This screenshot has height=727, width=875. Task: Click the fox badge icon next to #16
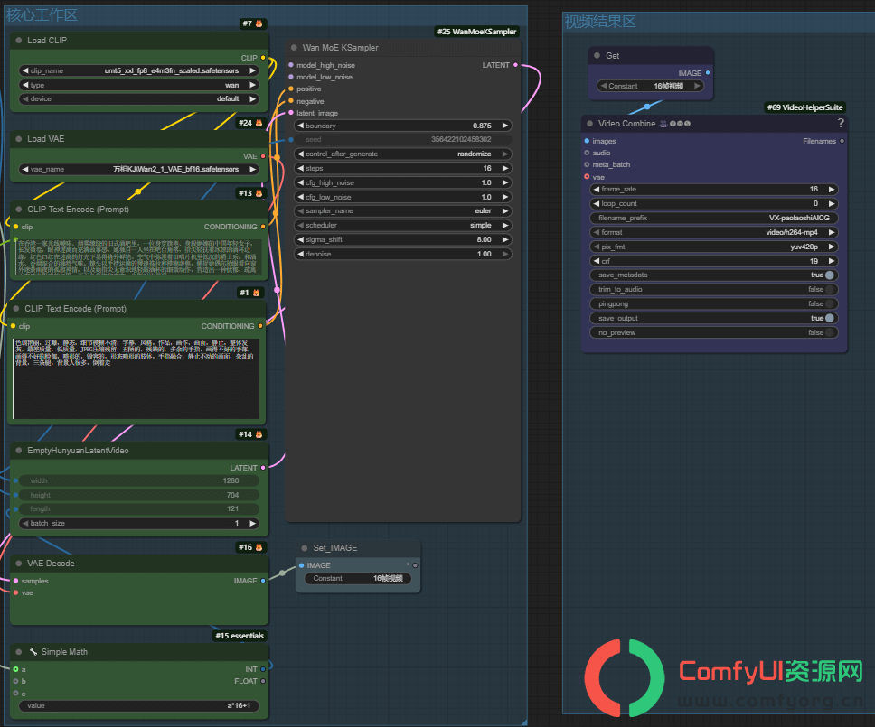(259, 547)
